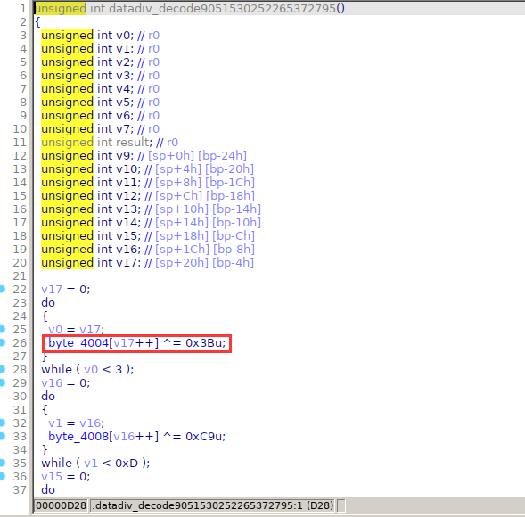Click the 'unsigned int result; // r0' line
525x517 pixels.
110,143
